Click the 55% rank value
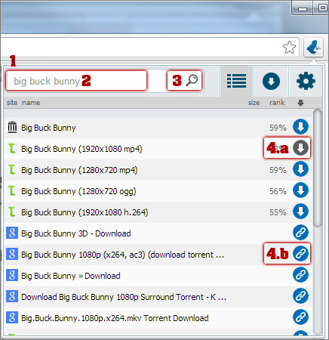Viewport: 329px width, 340px height. point(278,212)
